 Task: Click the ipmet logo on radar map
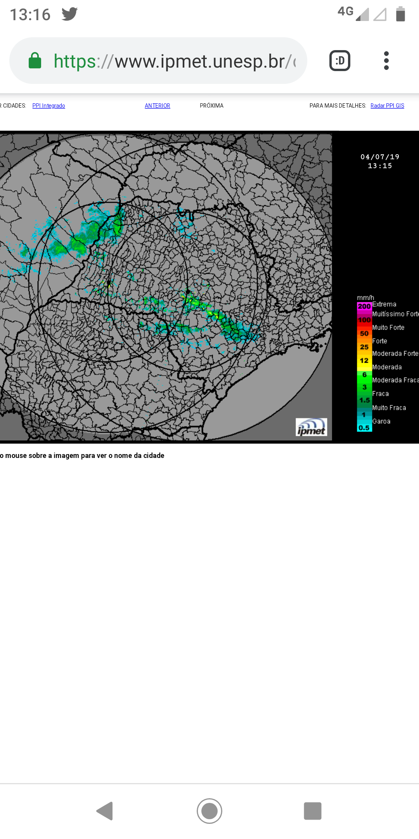pyautogui.click(x=311, y=427)
